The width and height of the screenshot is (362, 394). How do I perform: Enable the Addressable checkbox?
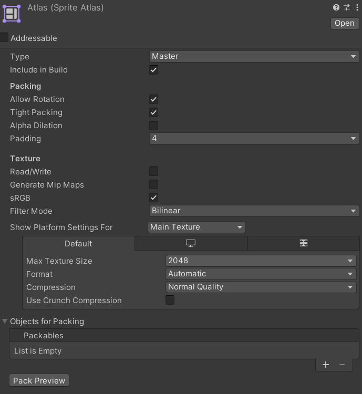coord(4,37)
